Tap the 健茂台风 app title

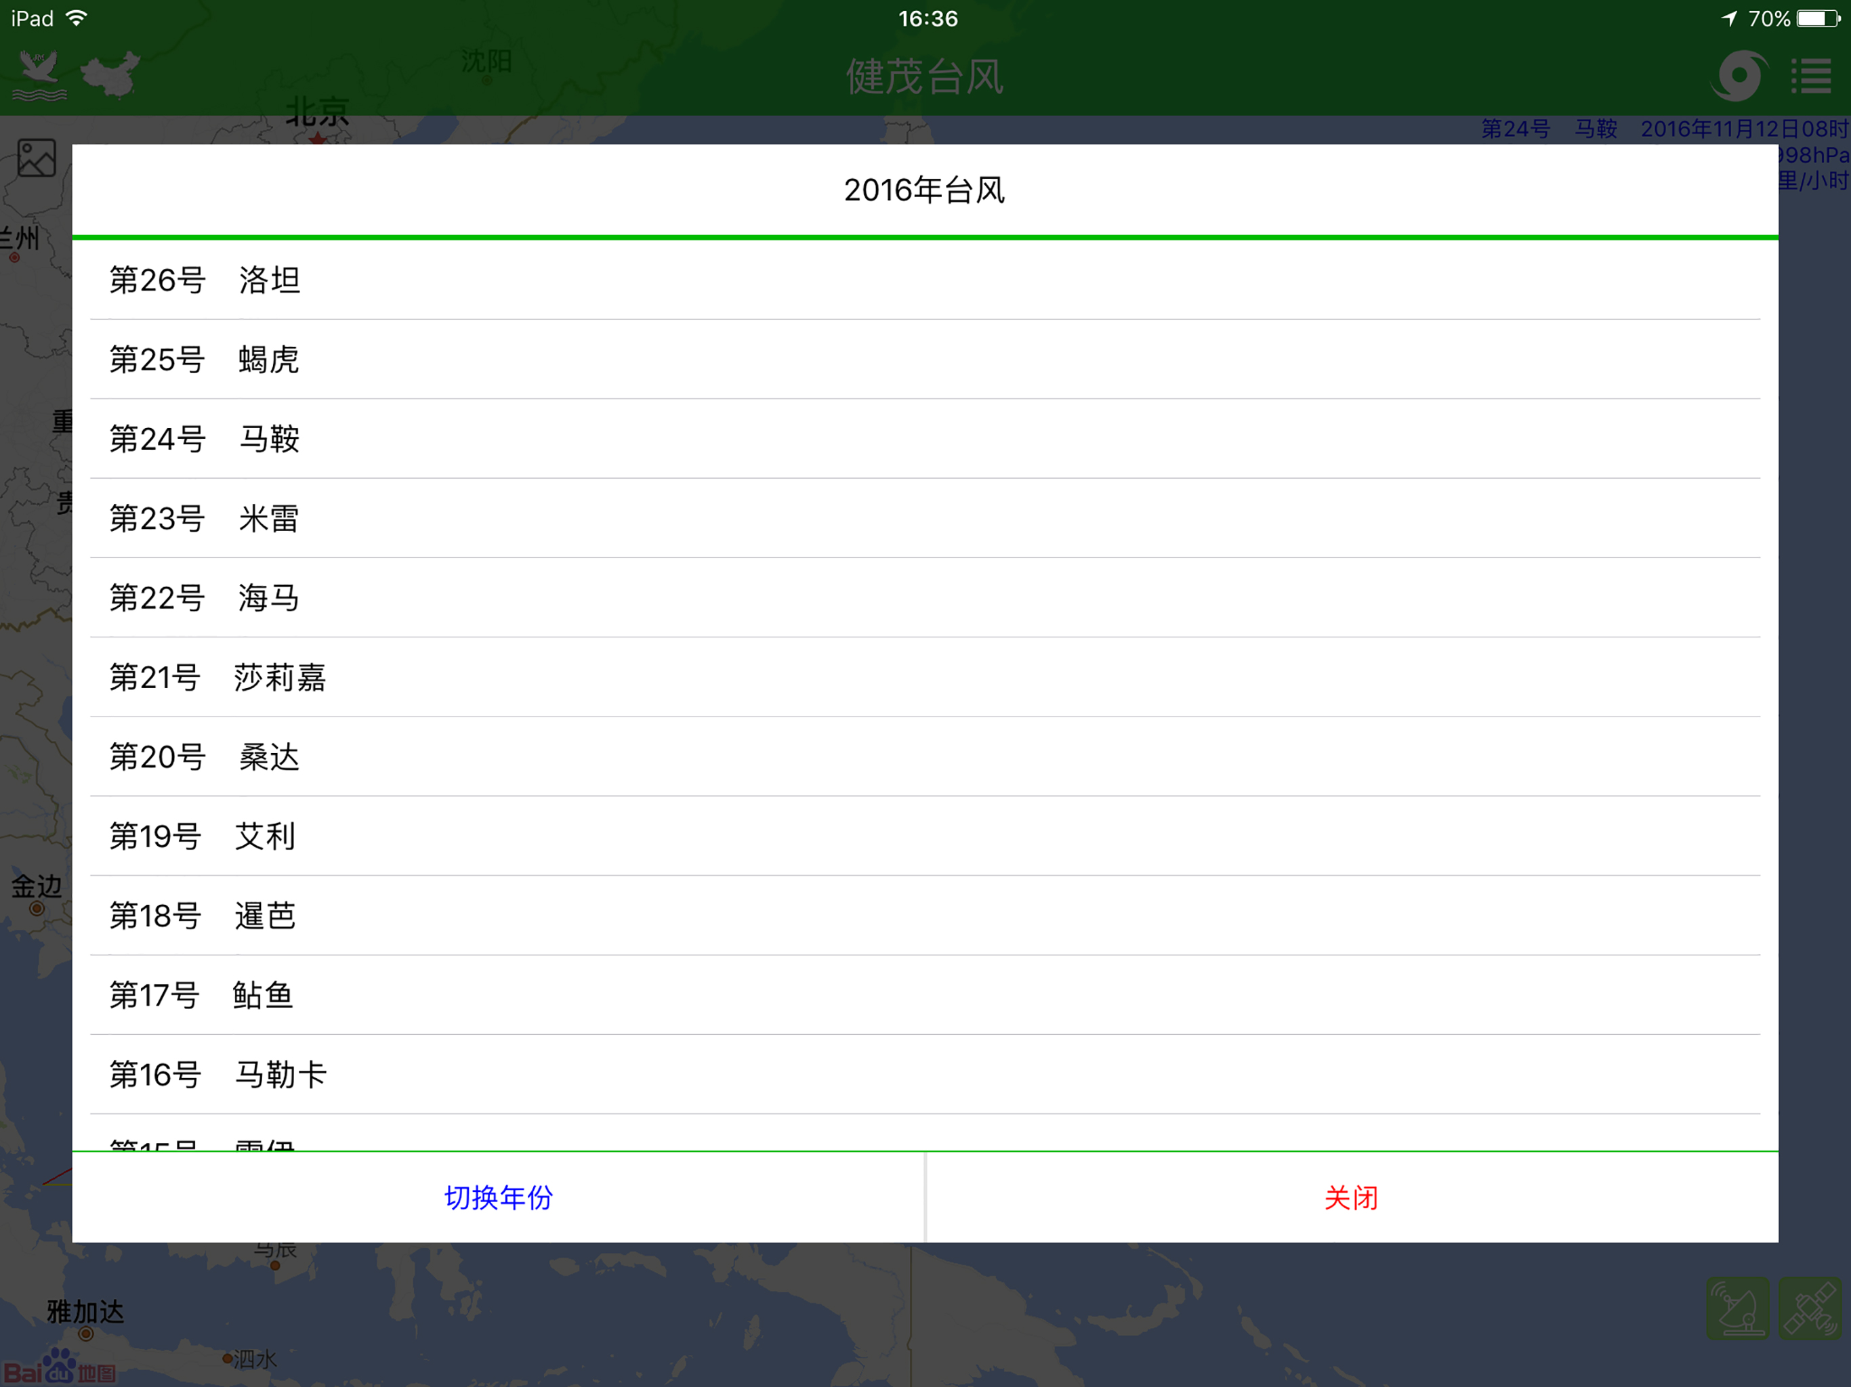(x=925, y=77)
